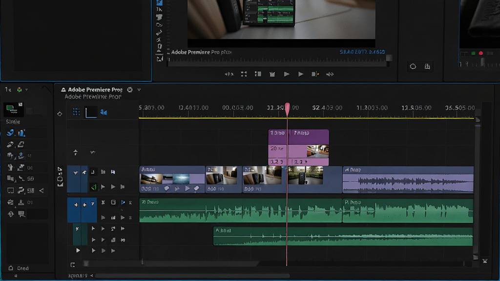Click the green icon at the top of the left panel
Screen dimensions: 500x281
(20, 90)
